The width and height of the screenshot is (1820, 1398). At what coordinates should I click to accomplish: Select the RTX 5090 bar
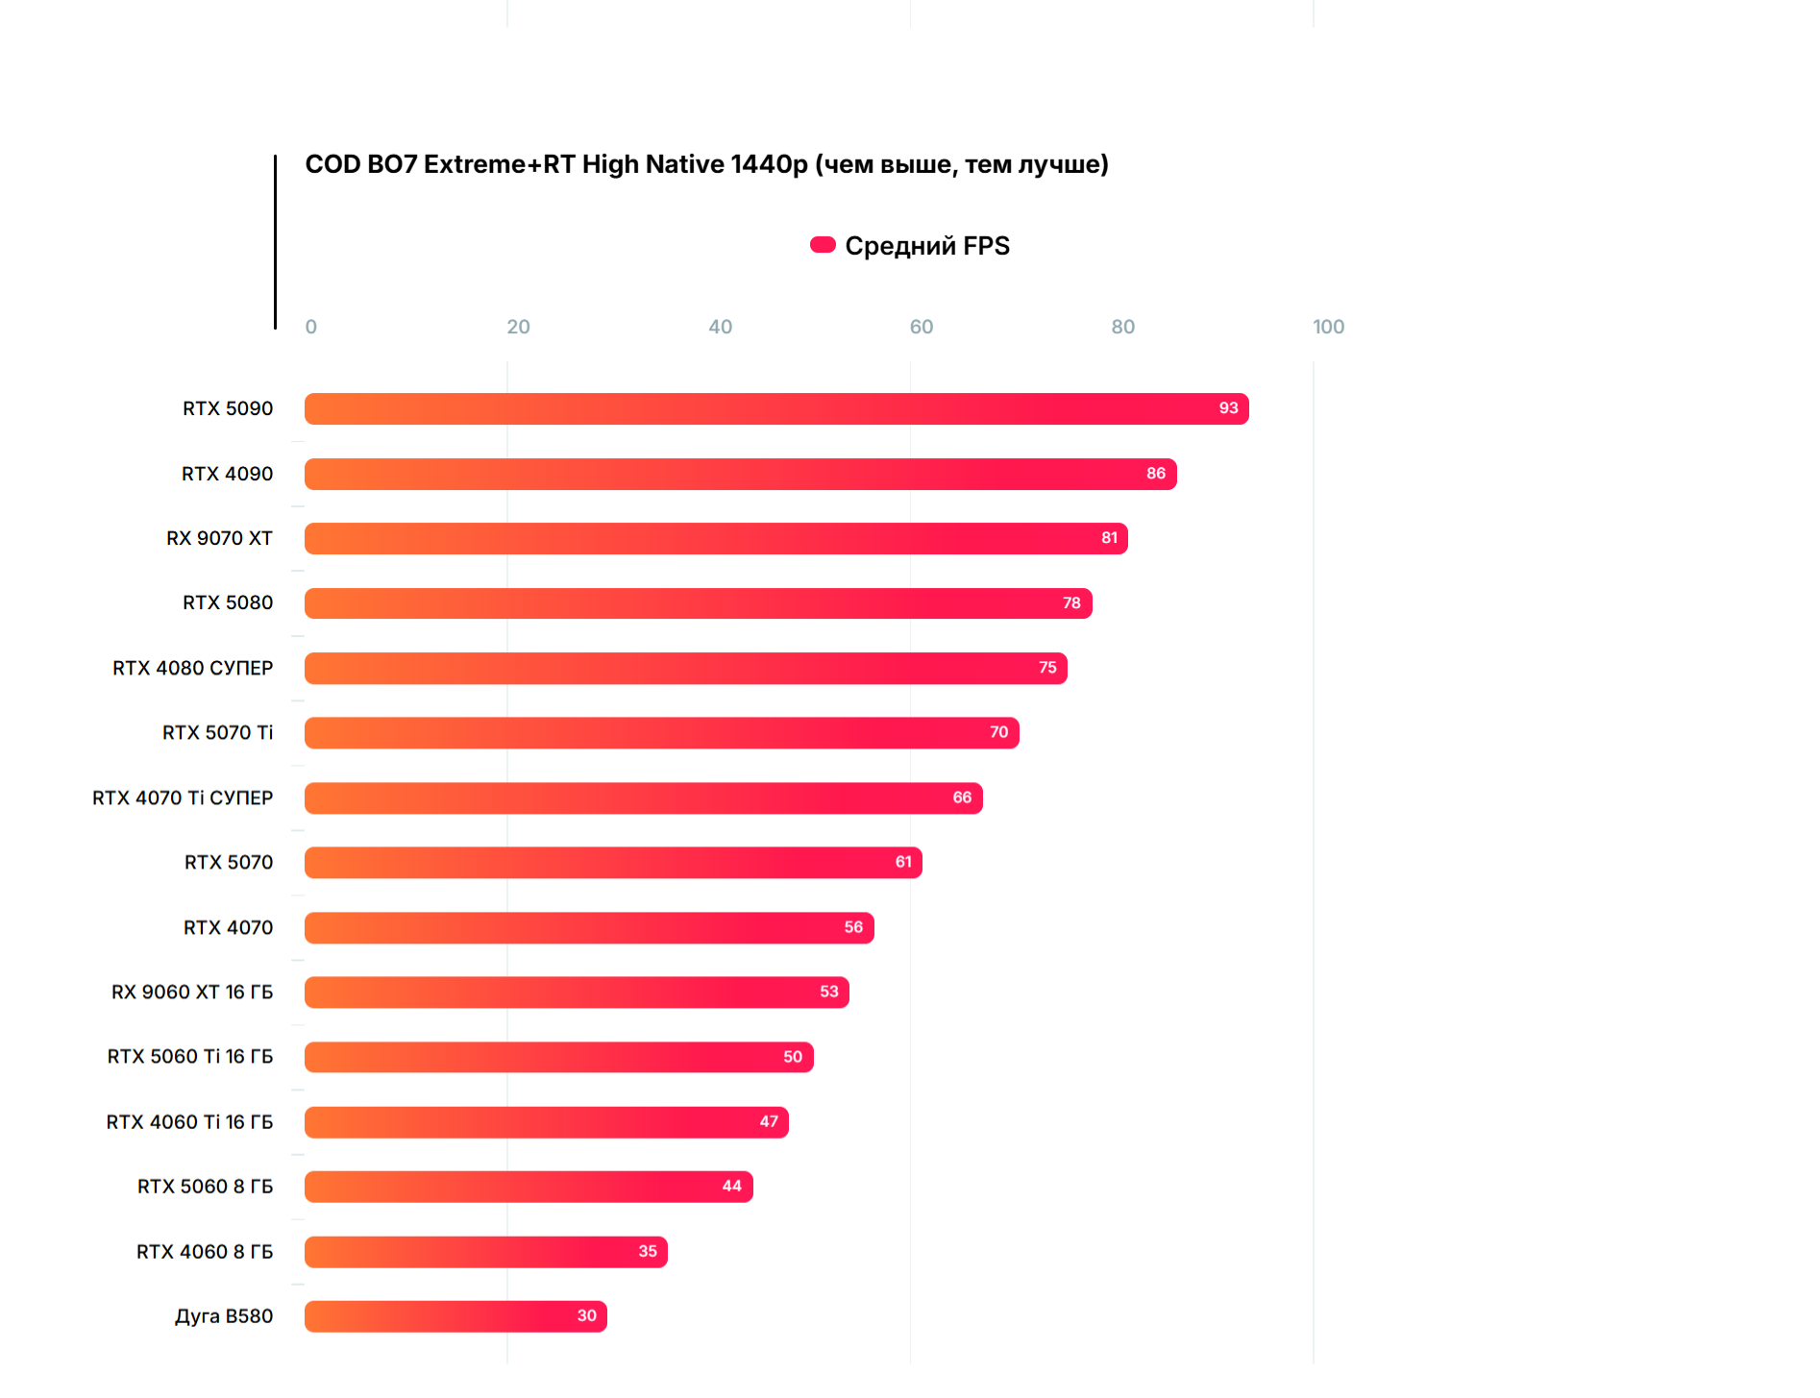(x=775, y=408)
